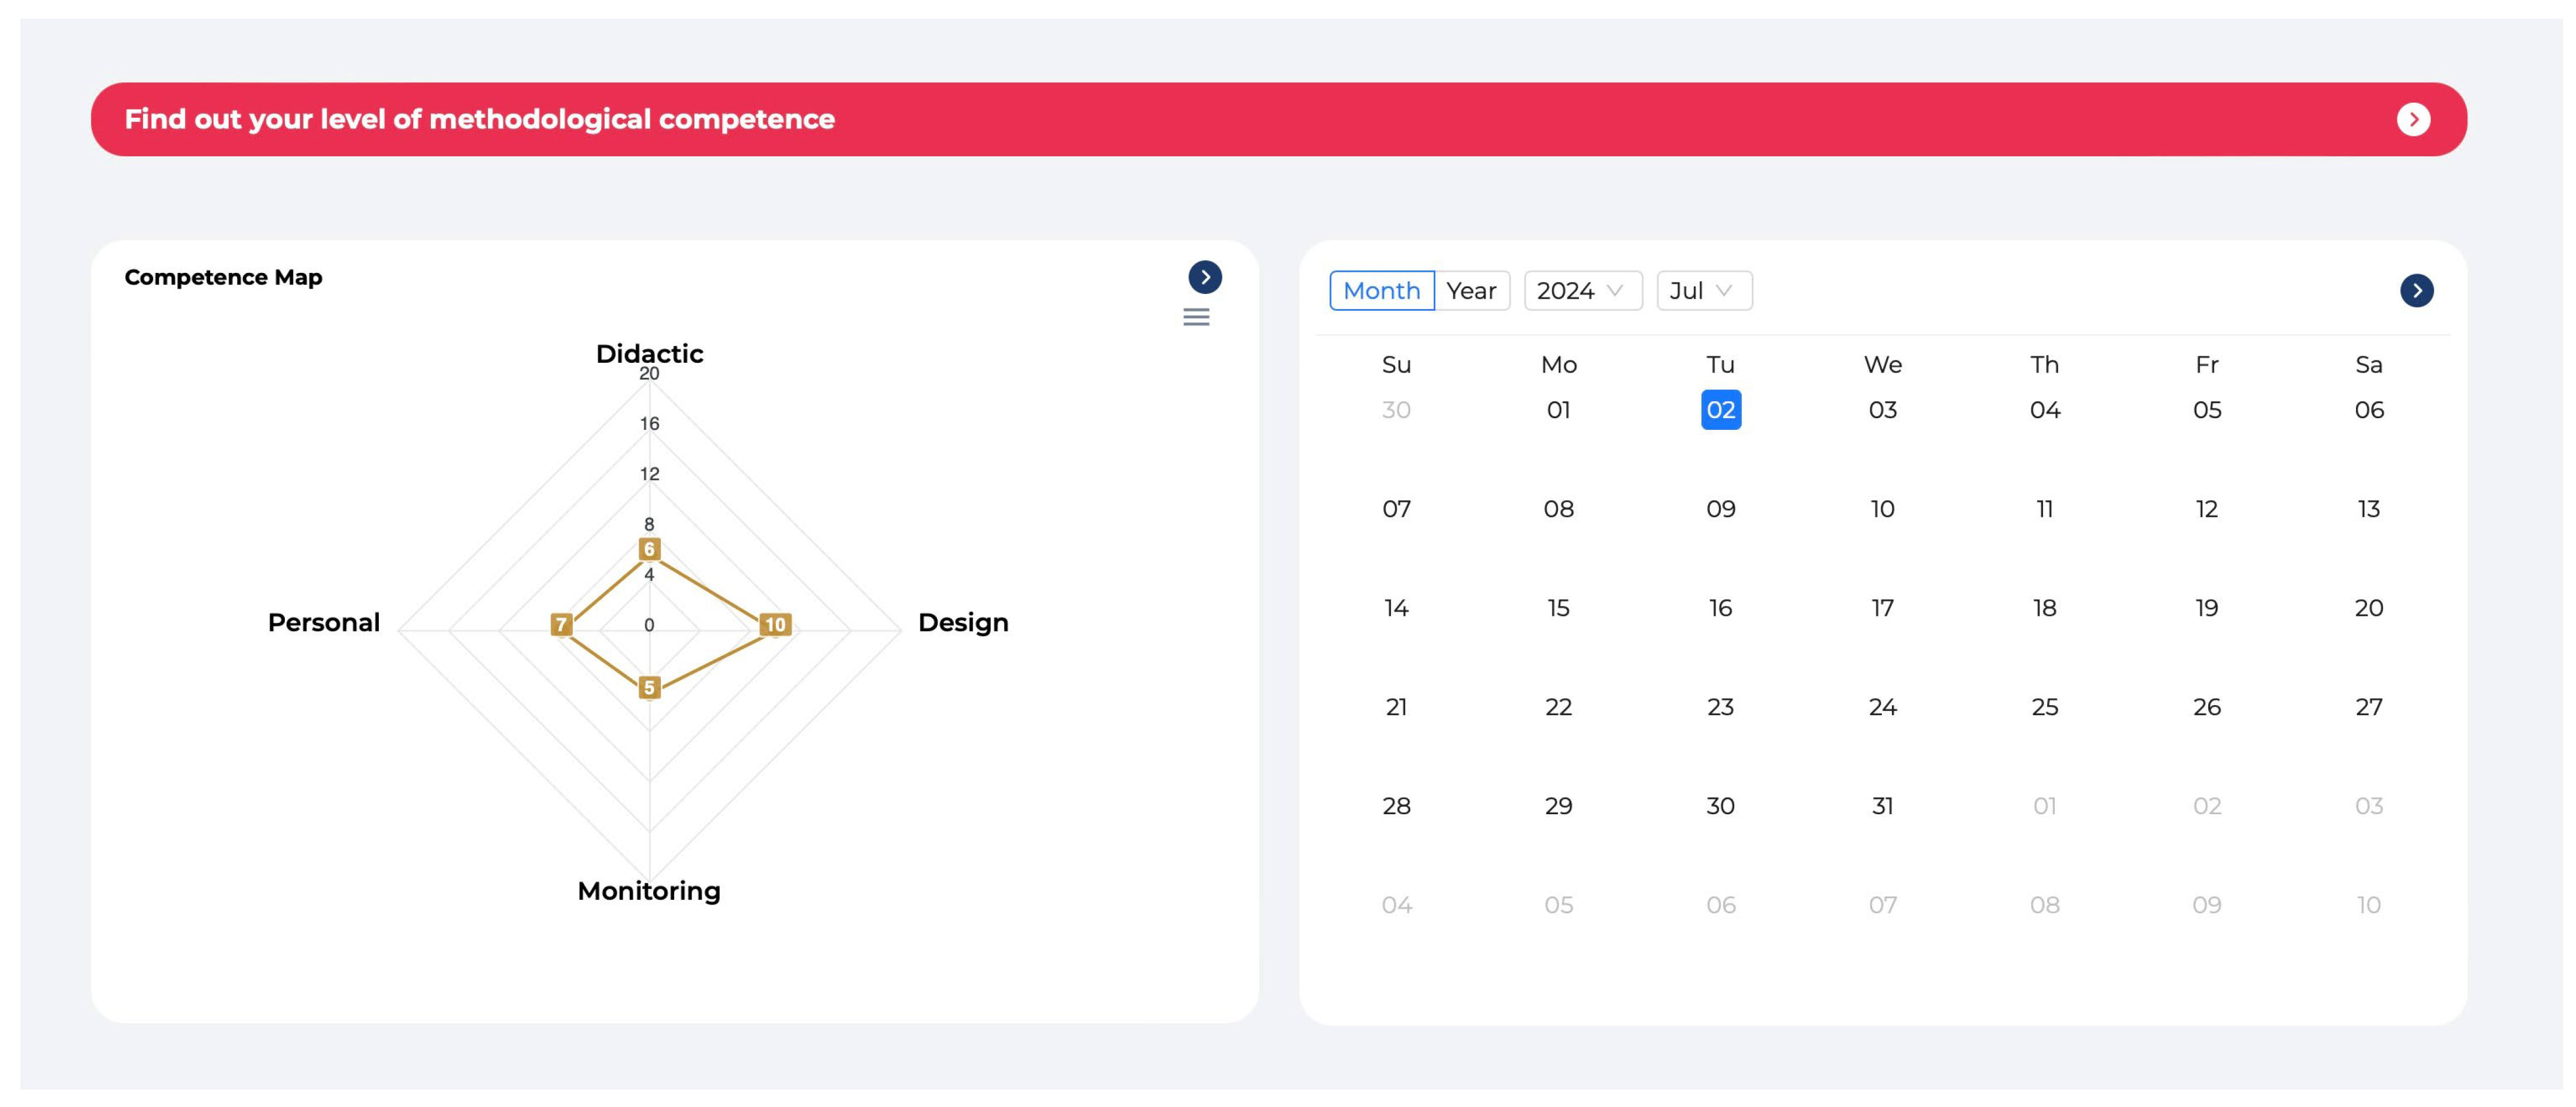Select July 31 in the calendar
This screenshot has width=2576, height=1107.
click(x=1882, y=805)
